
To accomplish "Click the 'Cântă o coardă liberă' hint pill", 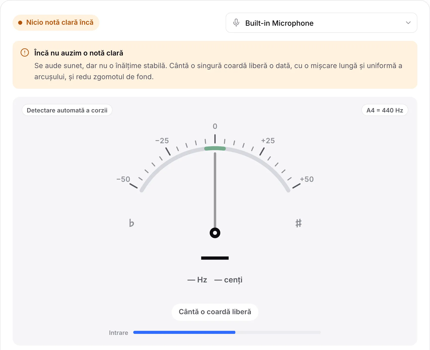I will (215, 312).
